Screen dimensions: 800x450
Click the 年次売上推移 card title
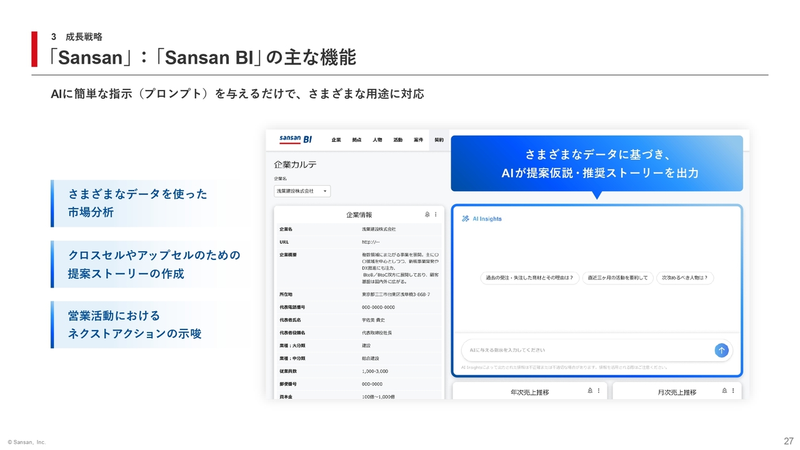(x=529, y=392)
